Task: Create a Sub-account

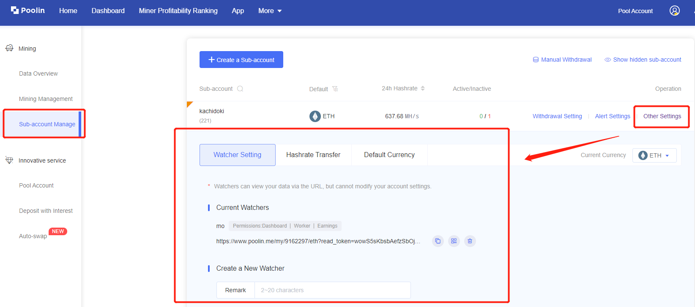Action: 241,60
